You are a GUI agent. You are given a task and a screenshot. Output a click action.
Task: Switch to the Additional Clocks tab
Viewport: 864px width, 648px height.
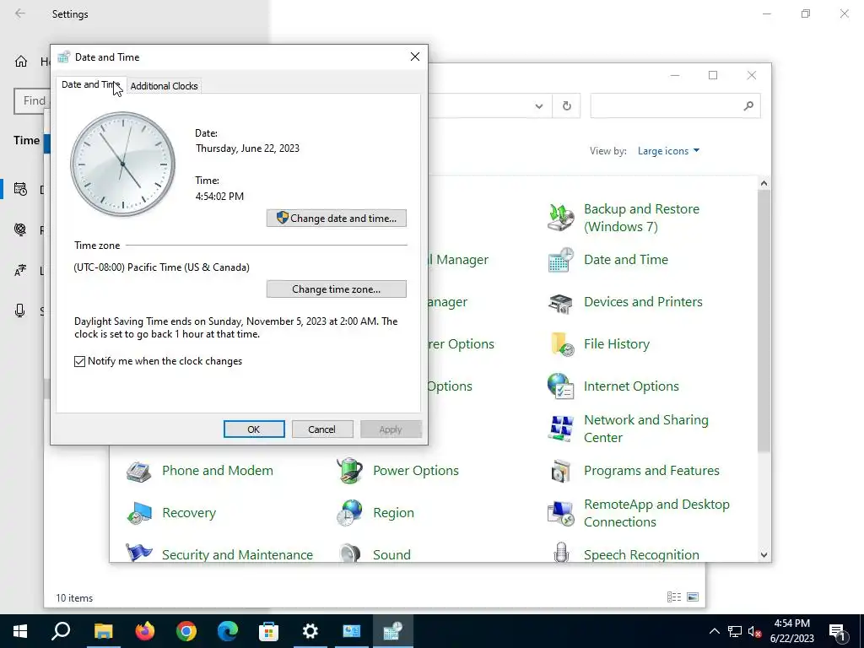click(165, 86)
